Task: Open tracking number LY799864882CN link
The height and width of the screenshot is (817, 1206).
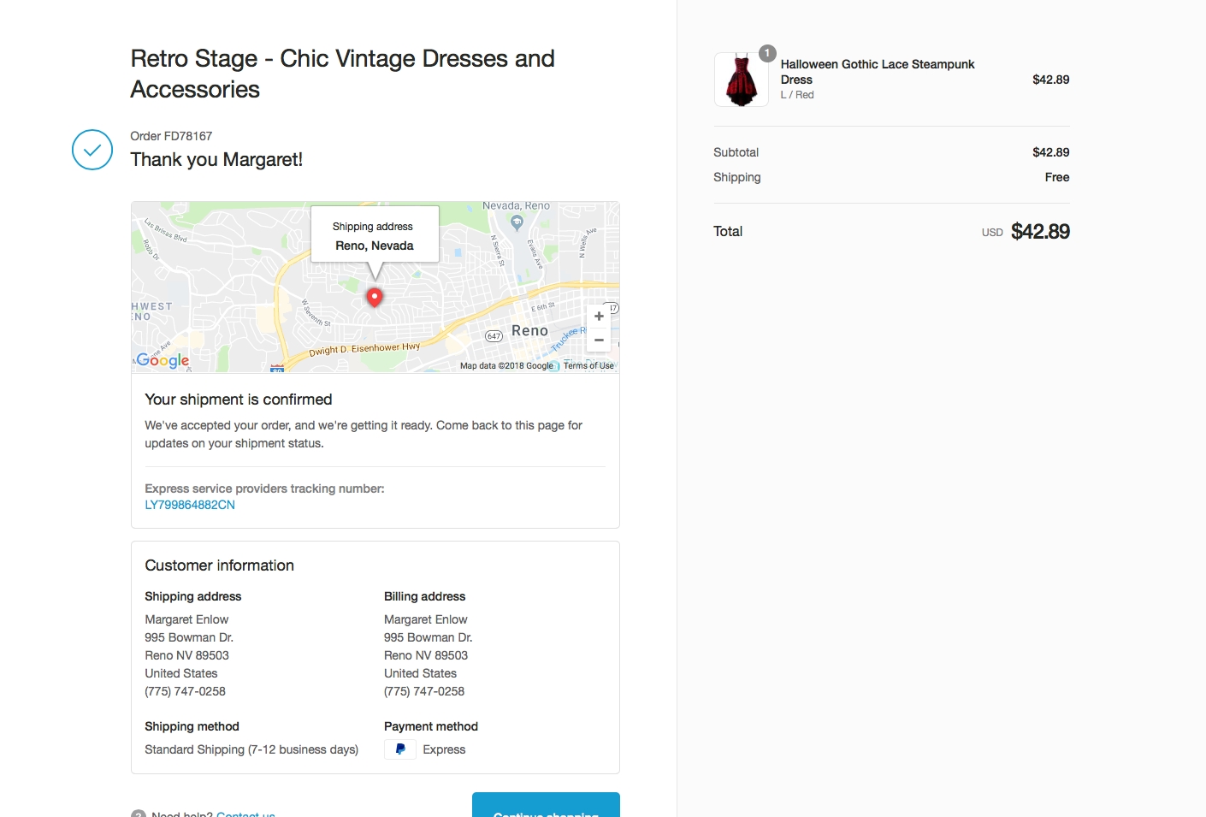Action: tap(190, 505)
